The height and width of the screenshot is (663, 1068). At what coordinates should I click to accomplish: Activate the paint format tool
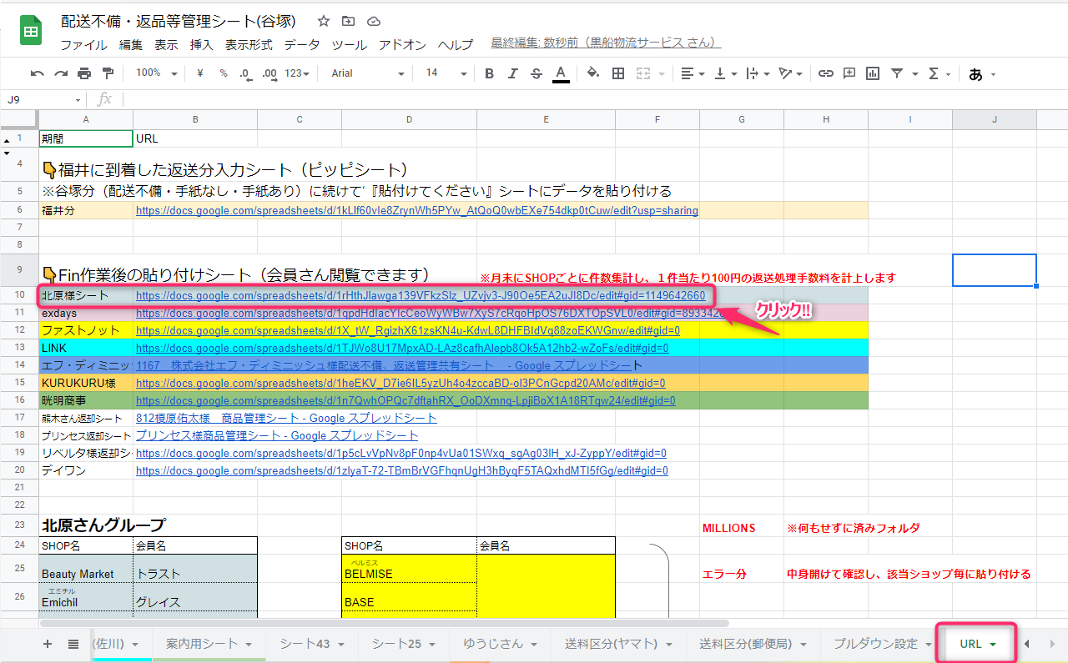(108, 73)
